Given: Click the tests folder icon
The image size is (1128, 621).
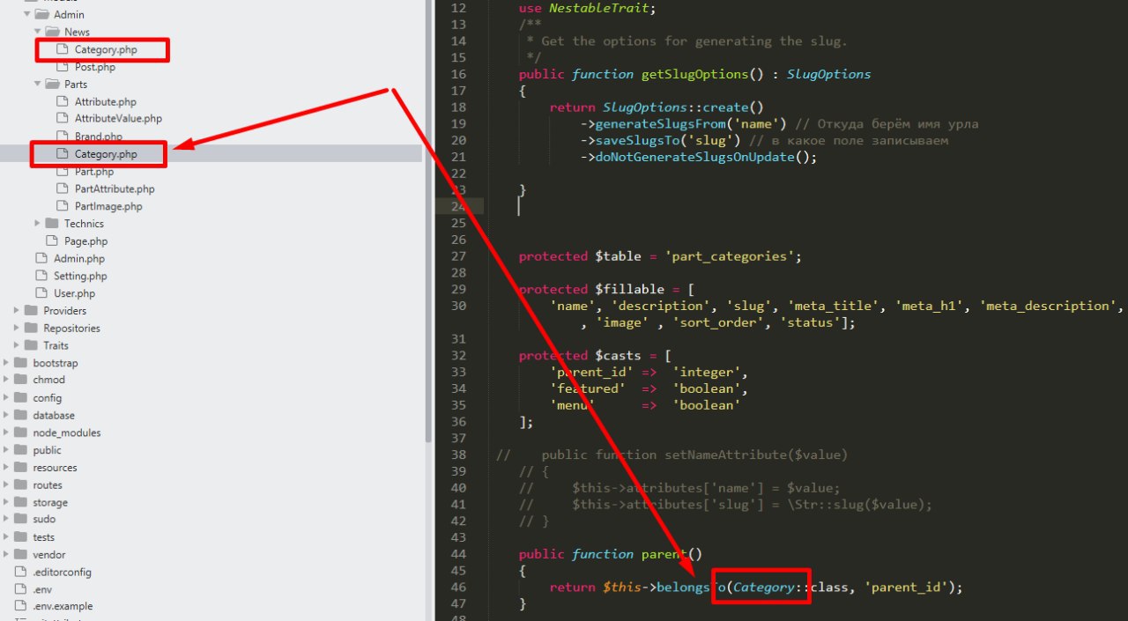Looking at the screenshot, I should [x=20, y=536].
